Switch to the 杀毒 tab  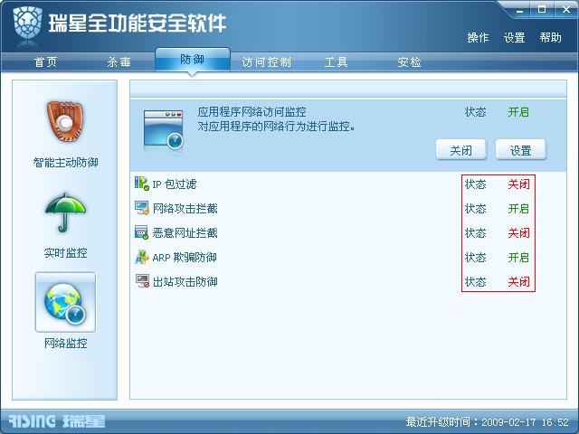pyautogui.click(x=119, y=61)
